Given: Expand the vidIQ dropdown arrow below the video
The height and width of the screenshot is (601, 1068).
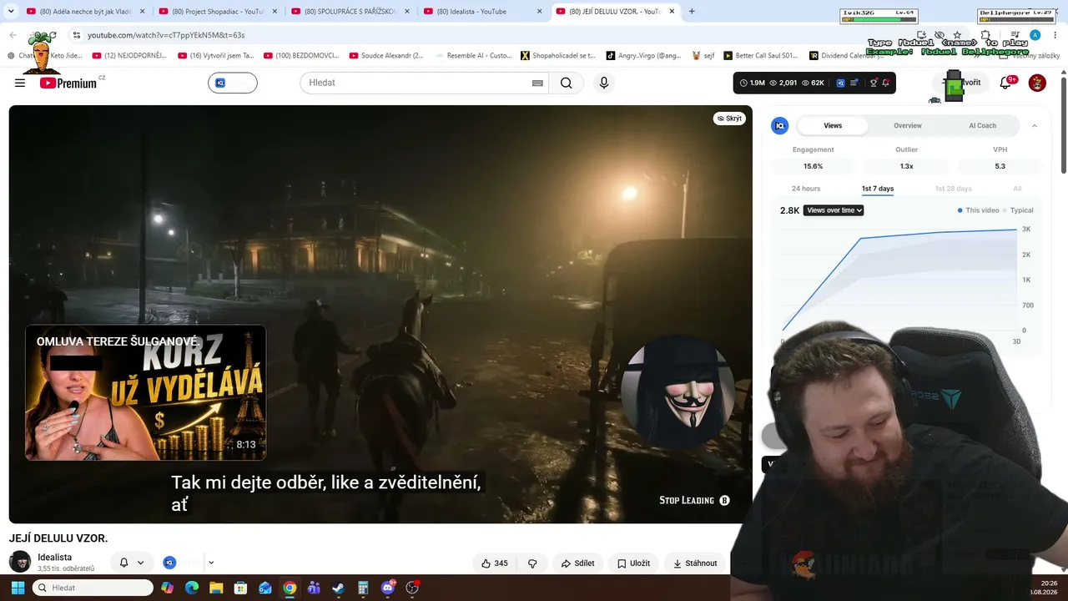Looking at the screenshot, I should [211, 563].
